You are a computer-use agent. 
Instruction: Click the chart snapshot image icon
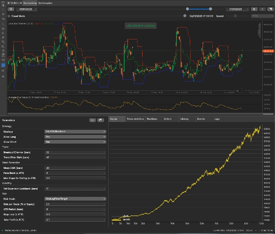click(3, 60)
